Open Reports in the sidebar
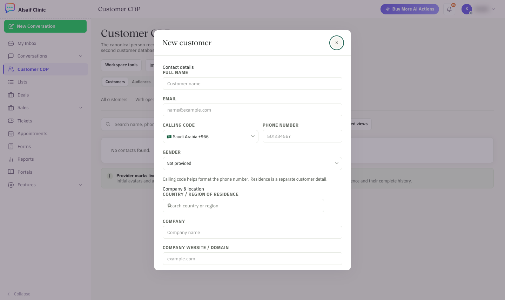 pyautogui.click(x=45, y=159)
